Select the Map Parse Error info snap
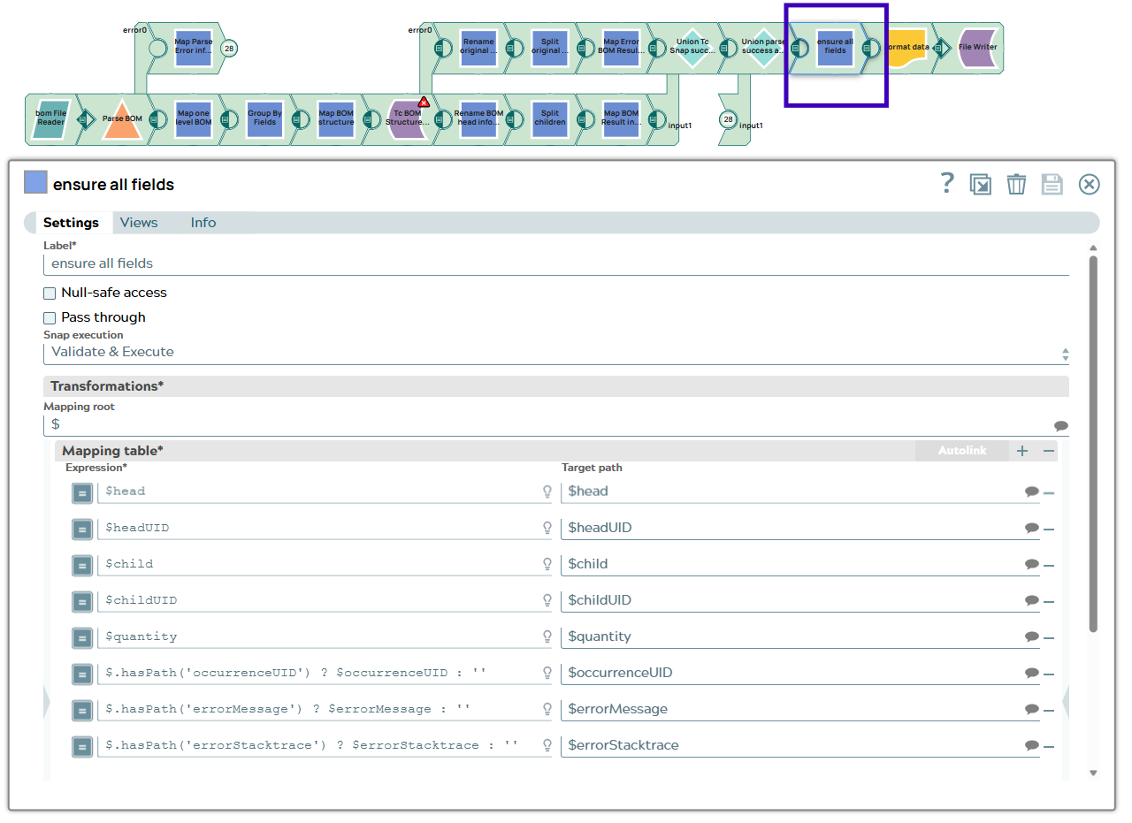 194,47
